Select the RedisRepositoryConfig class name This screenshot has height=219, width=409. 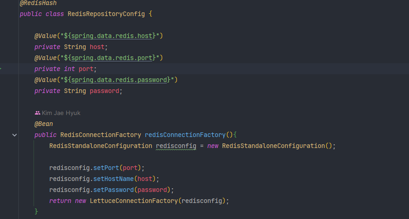point(106,14)
